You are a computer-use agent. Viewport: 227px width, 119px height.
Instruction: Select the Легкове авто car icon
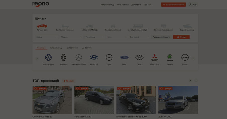(42, 26)
